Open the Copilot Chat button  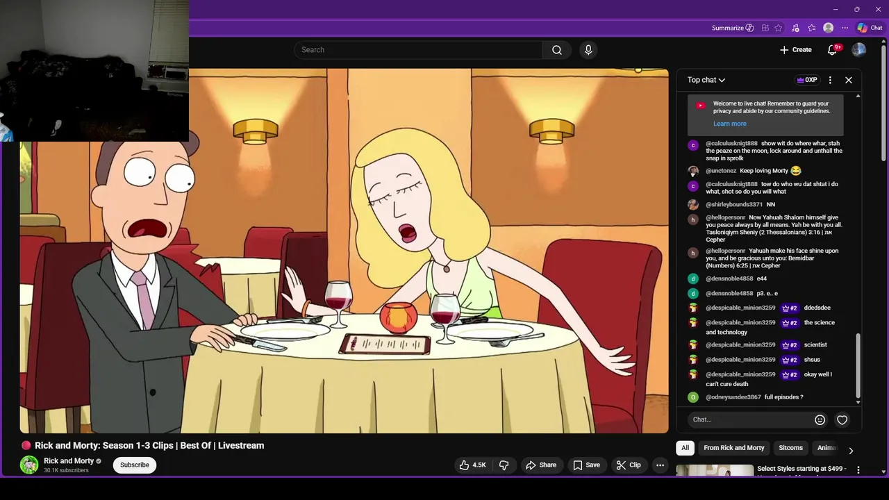pos(870,28)
